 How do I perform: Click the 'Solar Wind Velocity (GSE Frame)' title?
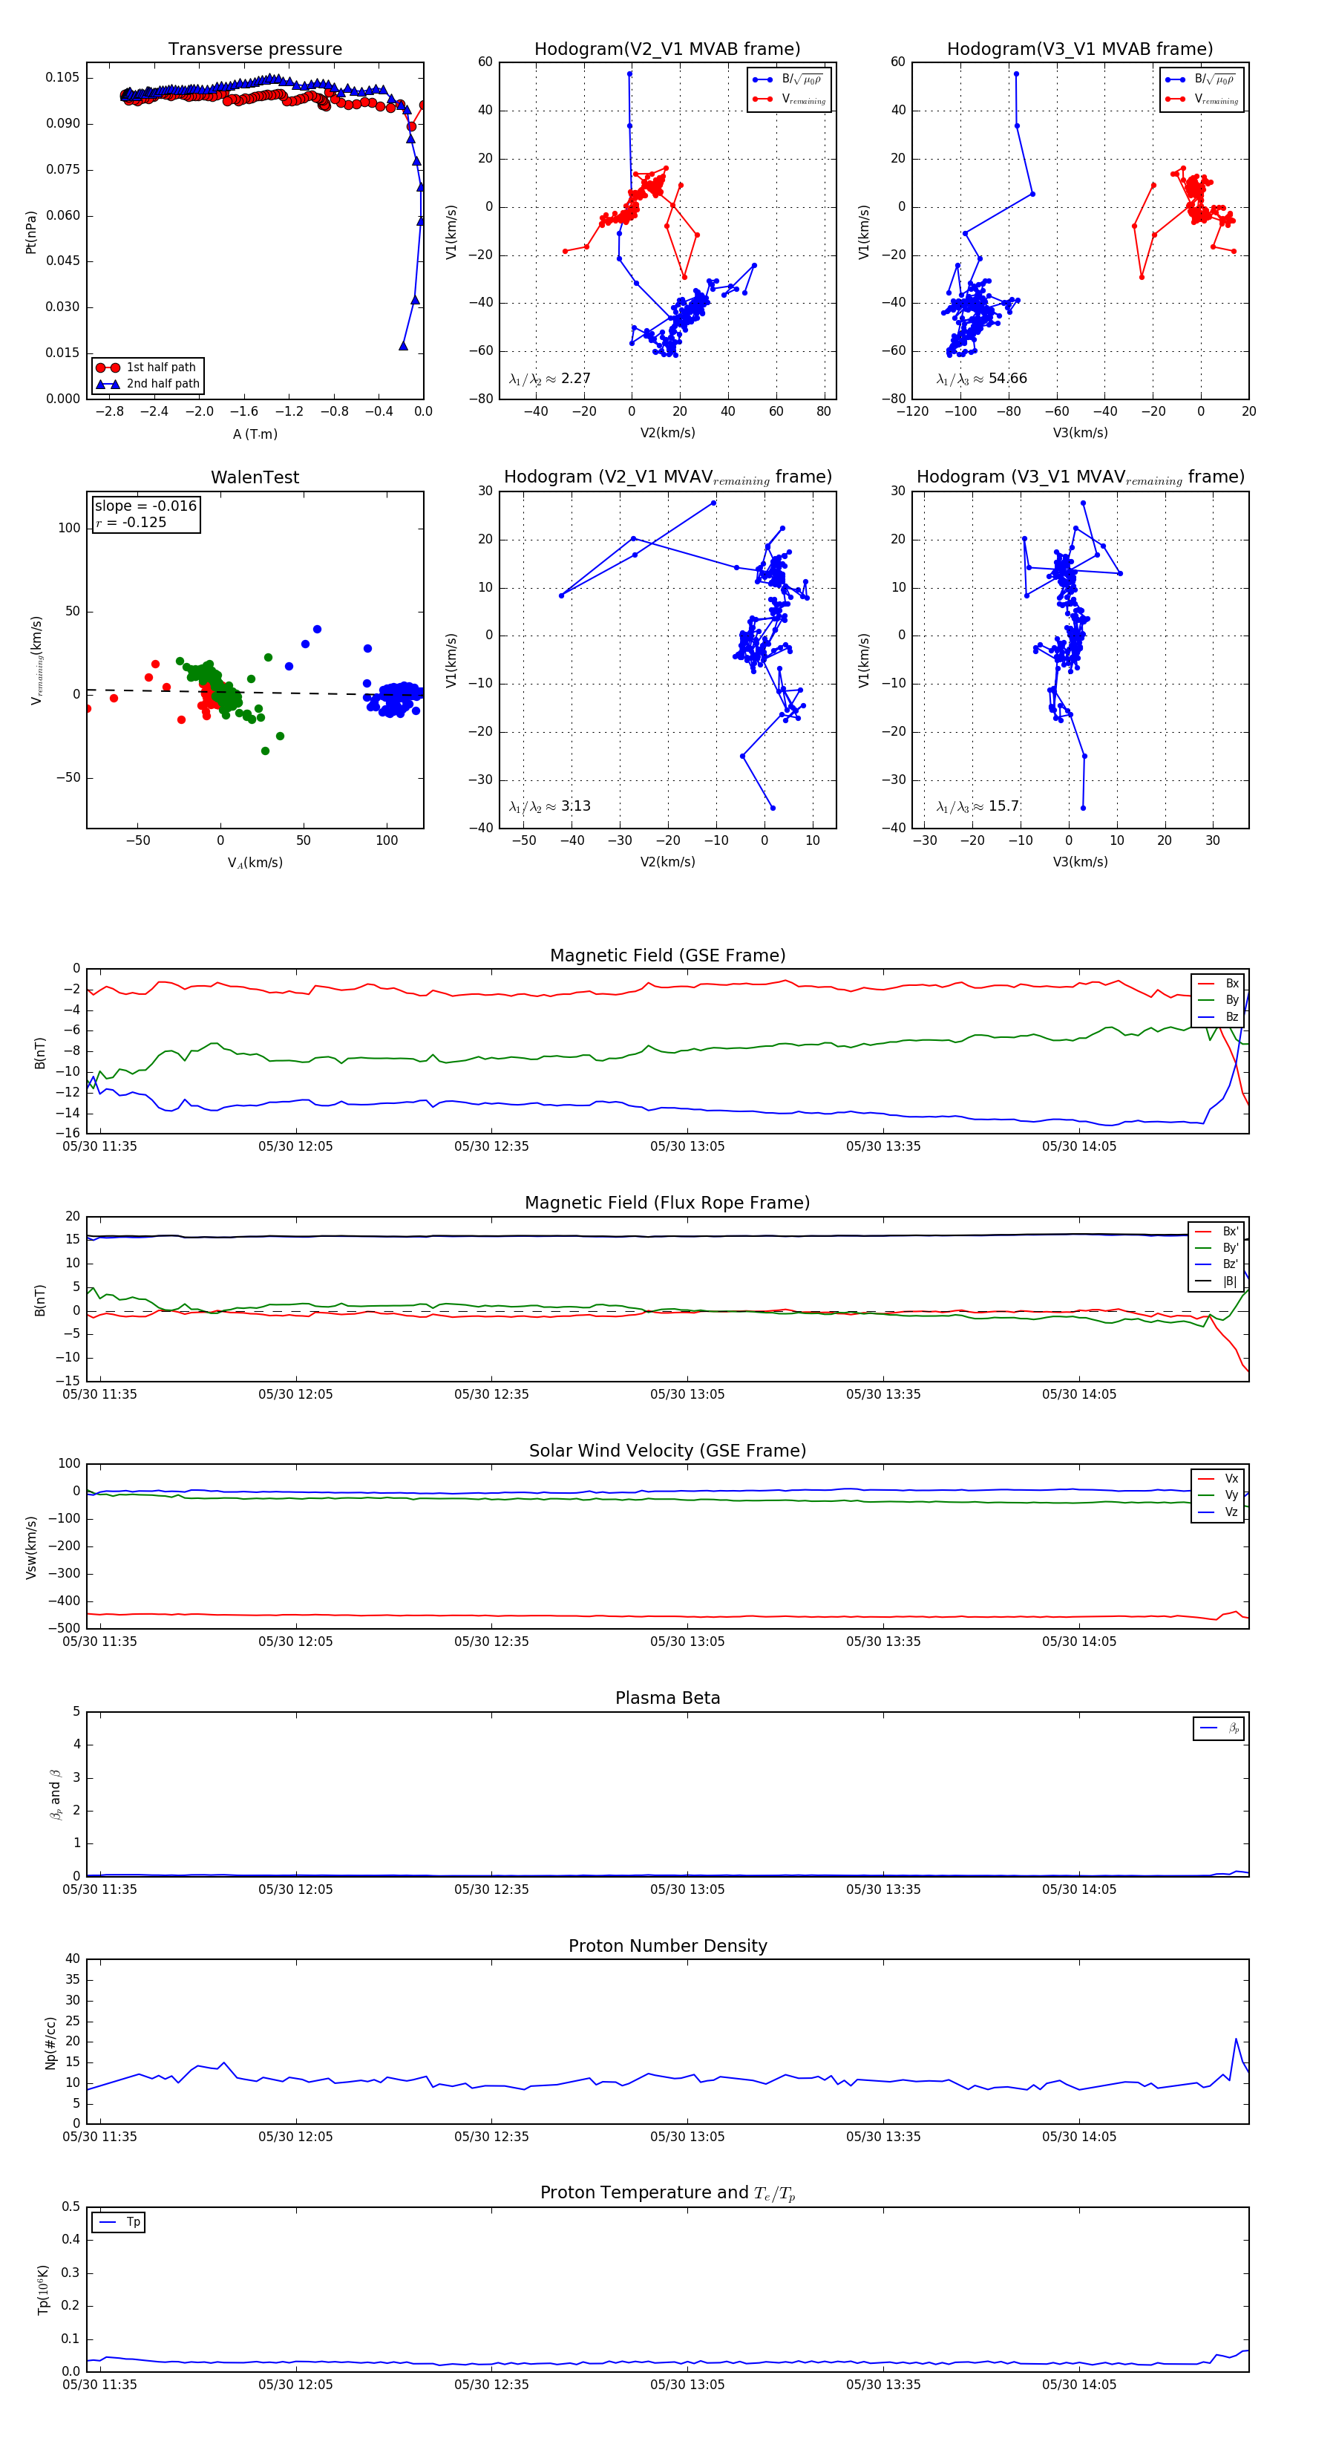667,1451
